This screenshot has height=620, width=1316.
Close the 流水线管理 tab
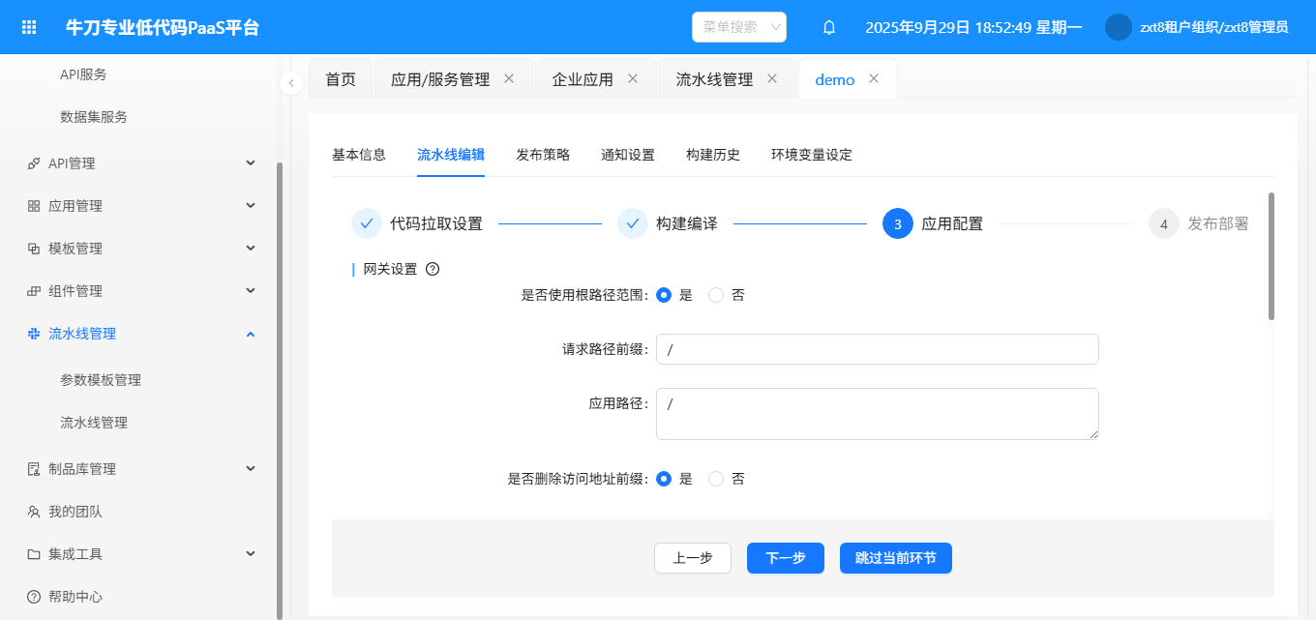(772, 79)
